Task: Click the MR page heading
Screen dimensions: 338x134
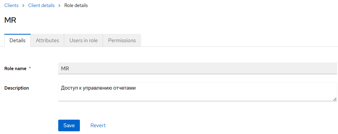Action: [x=10, y=20]
